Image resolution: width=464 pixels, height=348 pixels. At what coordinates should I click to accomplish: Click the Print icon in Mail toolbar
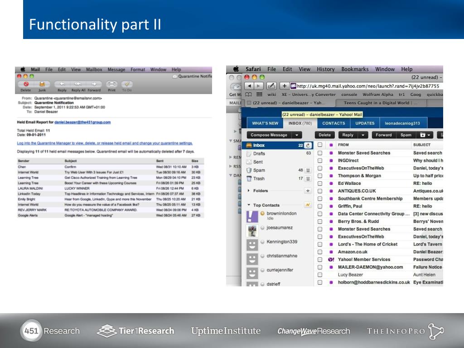tap(111, 84)
